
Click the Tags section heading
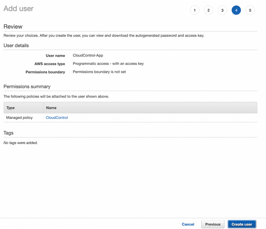[8, 133]
